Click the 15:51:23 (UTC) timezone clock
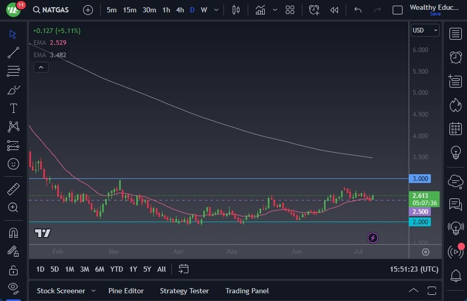Image resolution: width=467 pixels, height=301 pixels. coord(414,269)
